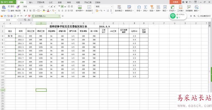Image resolution: width=212 pixels, height=110 pixels.
Task: Click the Undo arrow icon
Action: point(18,16)
